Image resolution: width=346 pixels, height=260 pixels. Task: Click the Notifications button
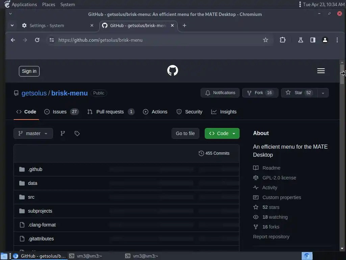pos(220,93)
